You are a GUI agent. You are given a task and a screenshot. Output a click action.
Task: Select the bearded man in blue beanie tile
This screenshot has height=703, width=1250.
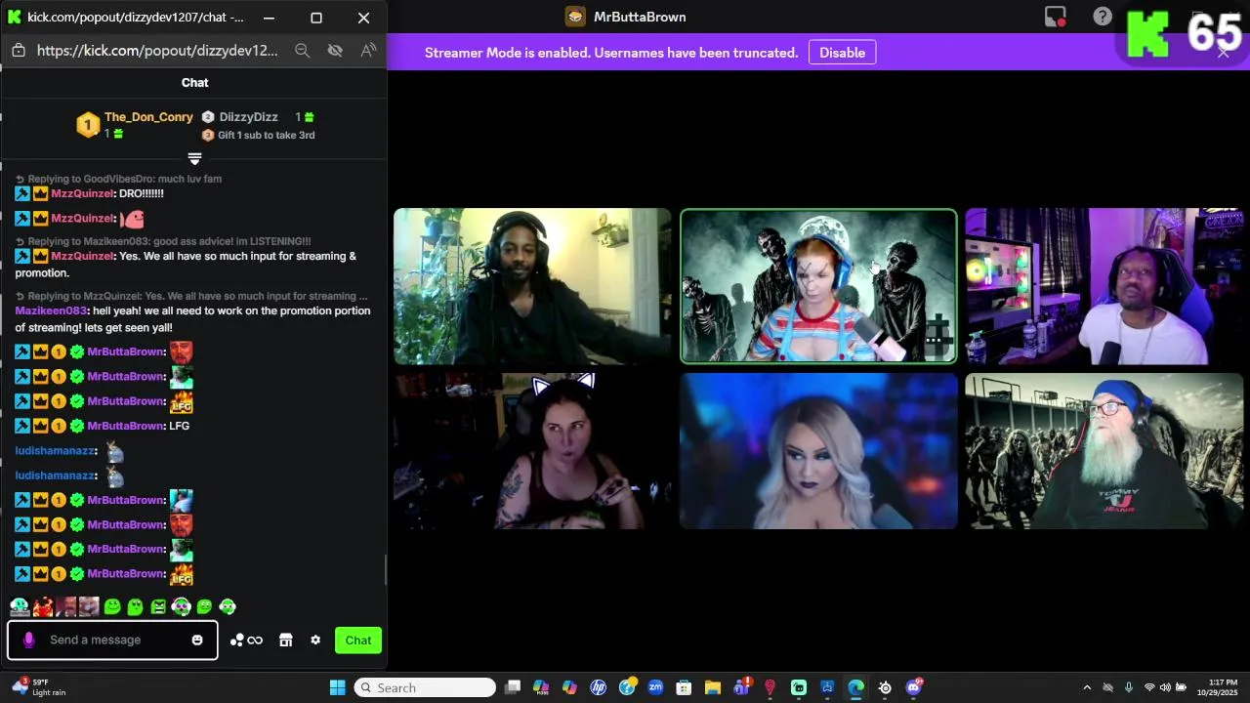tap(1104, 451)
